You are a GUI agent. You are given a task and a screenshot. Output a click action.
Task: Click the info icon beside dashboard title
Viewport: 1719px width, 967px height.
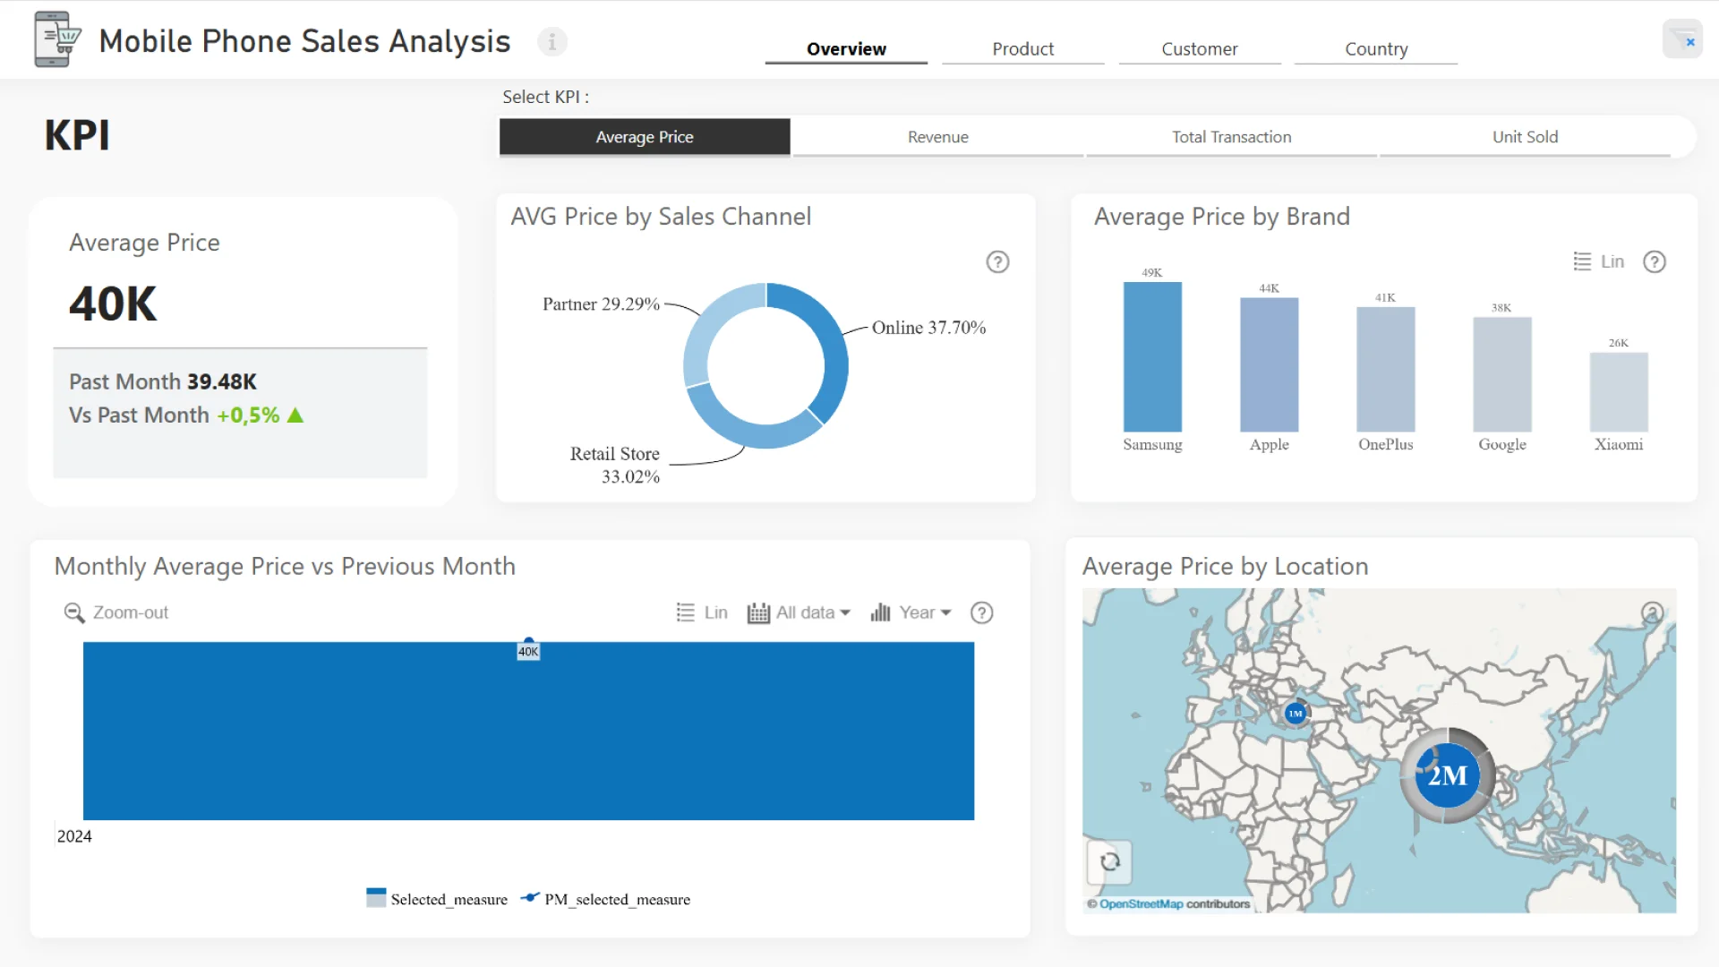[x=552, y=41]
